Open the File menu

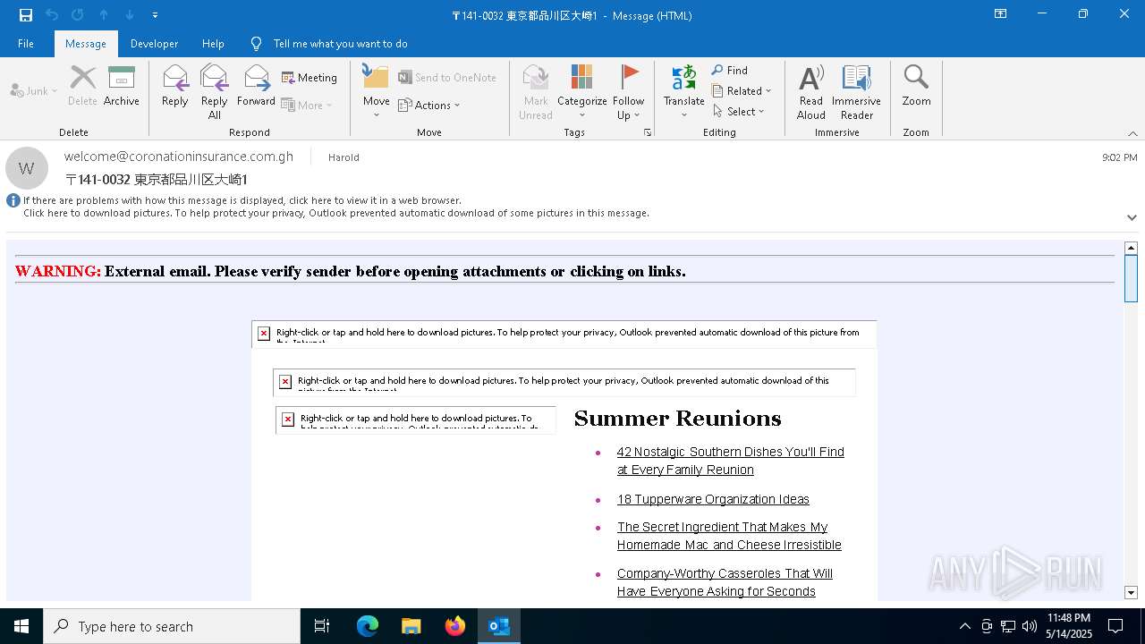click(26, 44)
